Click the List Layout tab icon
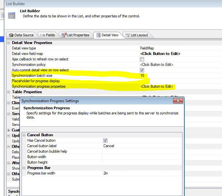 127,35
